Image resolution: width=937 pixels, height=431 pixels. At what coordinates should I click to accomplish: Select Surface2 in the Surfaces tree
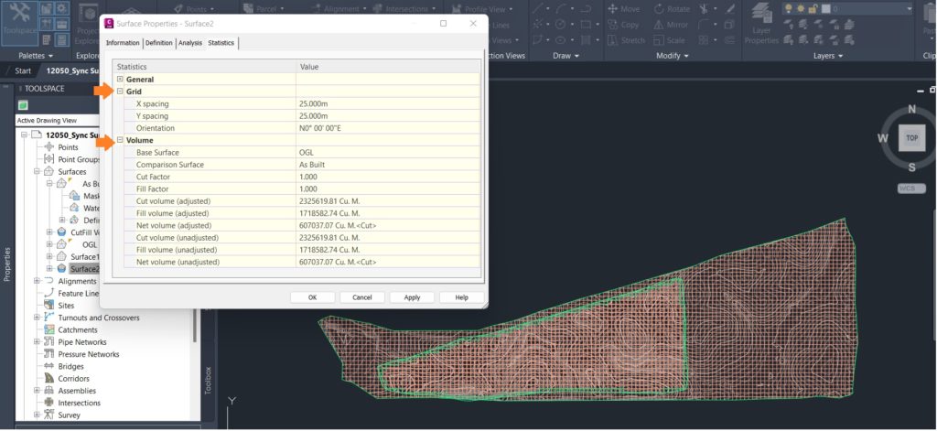click(83, 269)
